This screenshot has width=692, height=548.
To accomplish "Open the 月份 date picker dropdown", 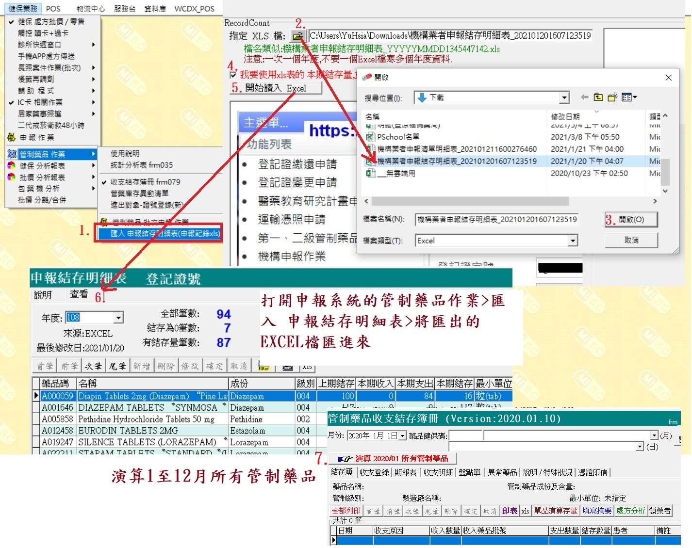I will (x=402, y=436).
